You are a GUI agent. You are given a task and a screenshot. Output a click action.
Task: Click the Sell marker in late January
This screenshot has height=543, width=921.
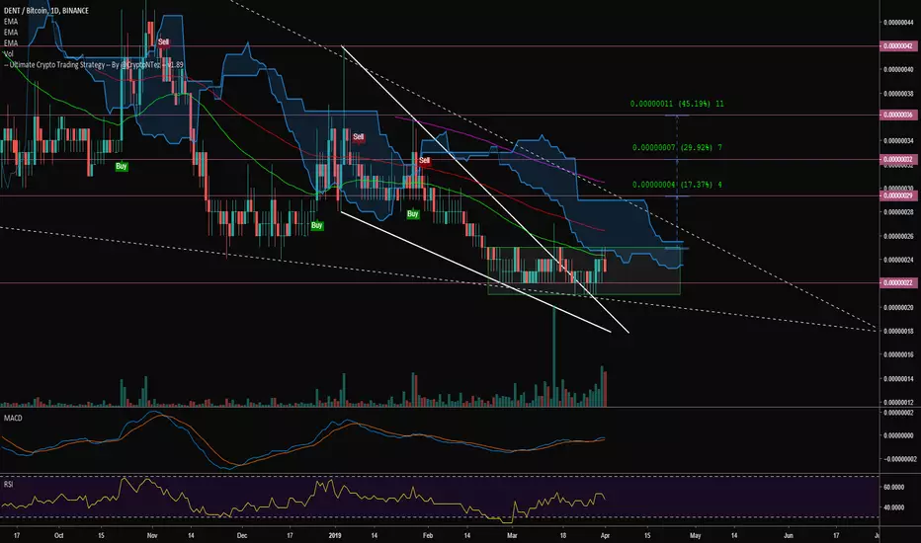click(425, 160)
